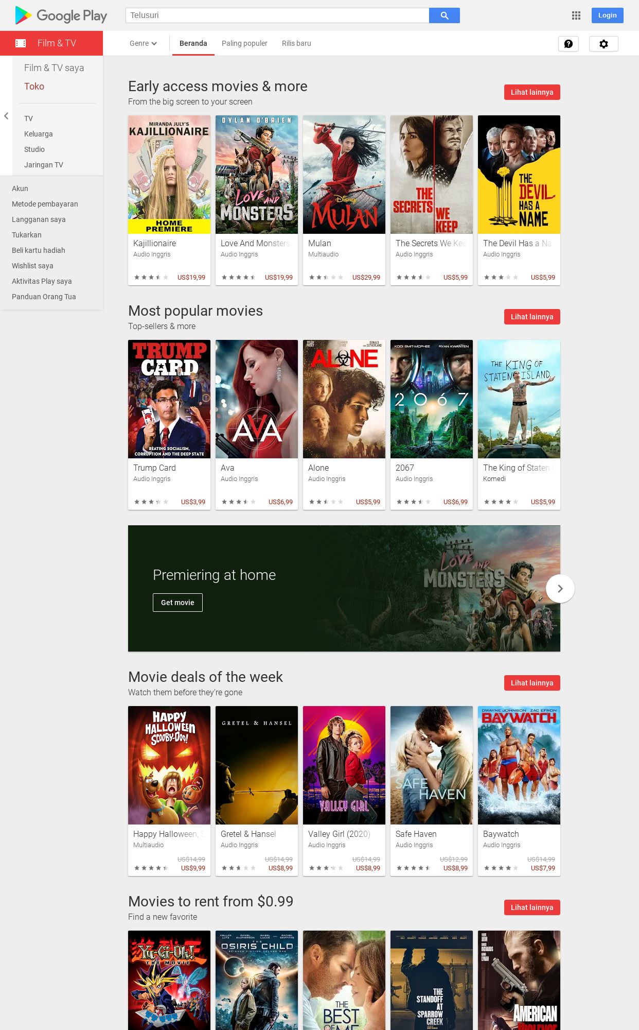Image resolution: width=639 pixels, height=1030 pixels.
Task: Collapse sidebar with left chevron arrow
Action: coord(6,116)
